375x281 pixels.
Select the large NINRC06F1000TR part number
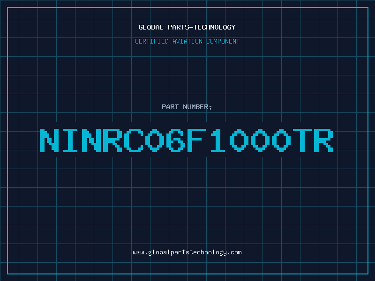tap(187, 140)
